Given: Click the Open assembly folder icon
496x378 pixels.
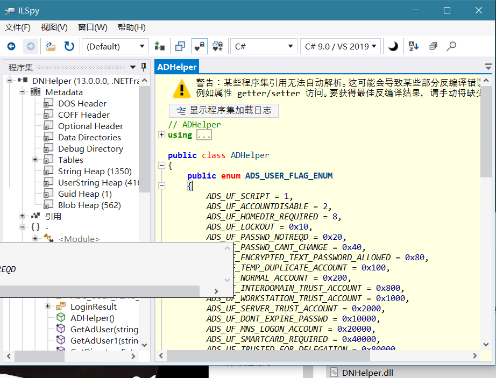Looking at the screenshot, I should [x=51, y=47].
